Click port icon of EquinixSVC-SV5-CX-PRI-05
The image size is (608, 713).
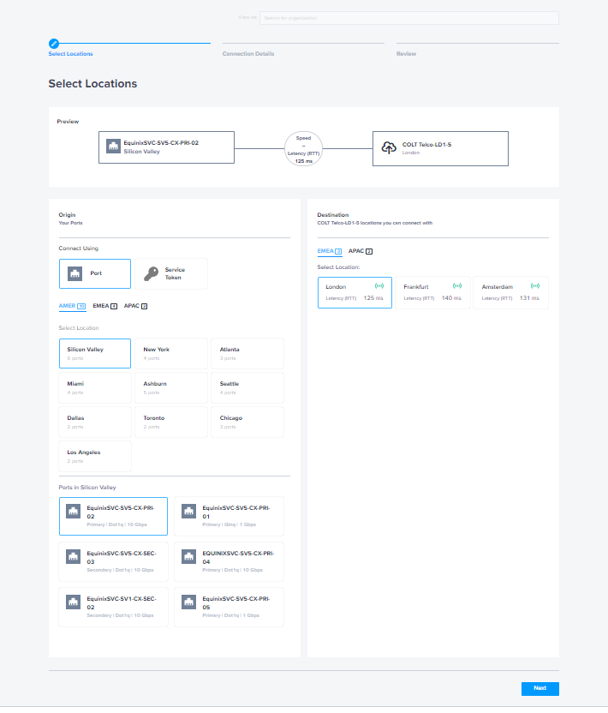pyautogui.click(x=190, y=602)
